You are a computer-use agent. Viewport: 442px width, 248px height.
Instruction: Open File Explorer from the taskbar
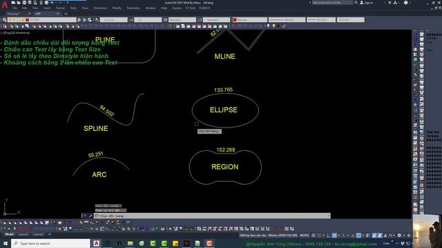[130, 243]
